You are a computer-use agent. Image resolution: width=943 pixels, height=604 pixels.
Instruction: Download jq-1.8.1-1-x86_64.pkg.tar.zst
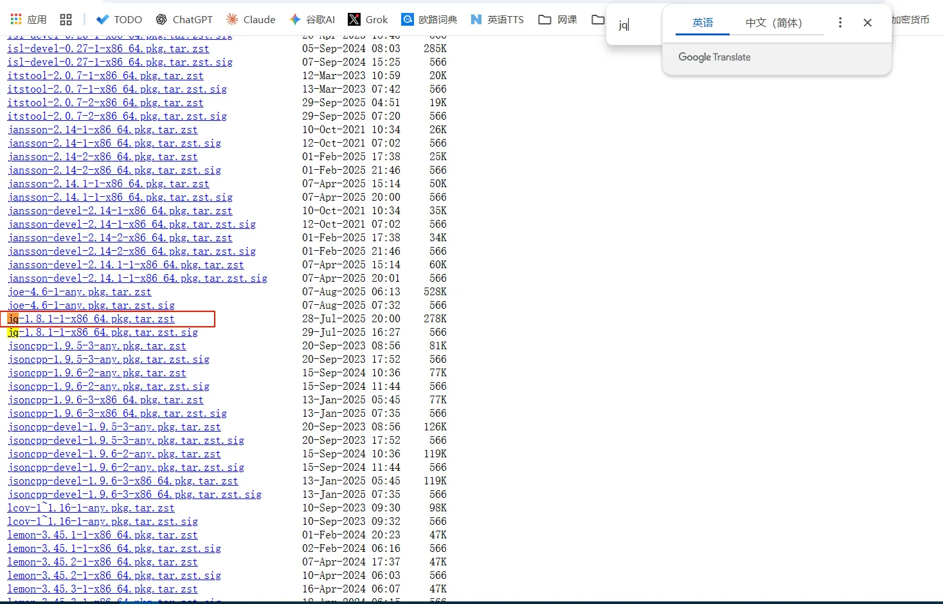(x=91, y=319)
